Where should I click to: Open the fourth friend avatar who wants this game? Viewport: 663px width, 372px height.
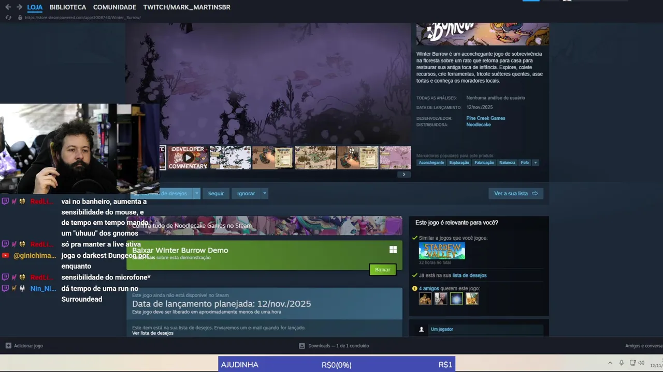472,299
